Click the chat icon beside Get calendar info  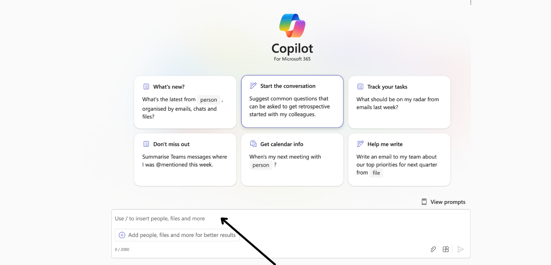[x=253, y=144]
